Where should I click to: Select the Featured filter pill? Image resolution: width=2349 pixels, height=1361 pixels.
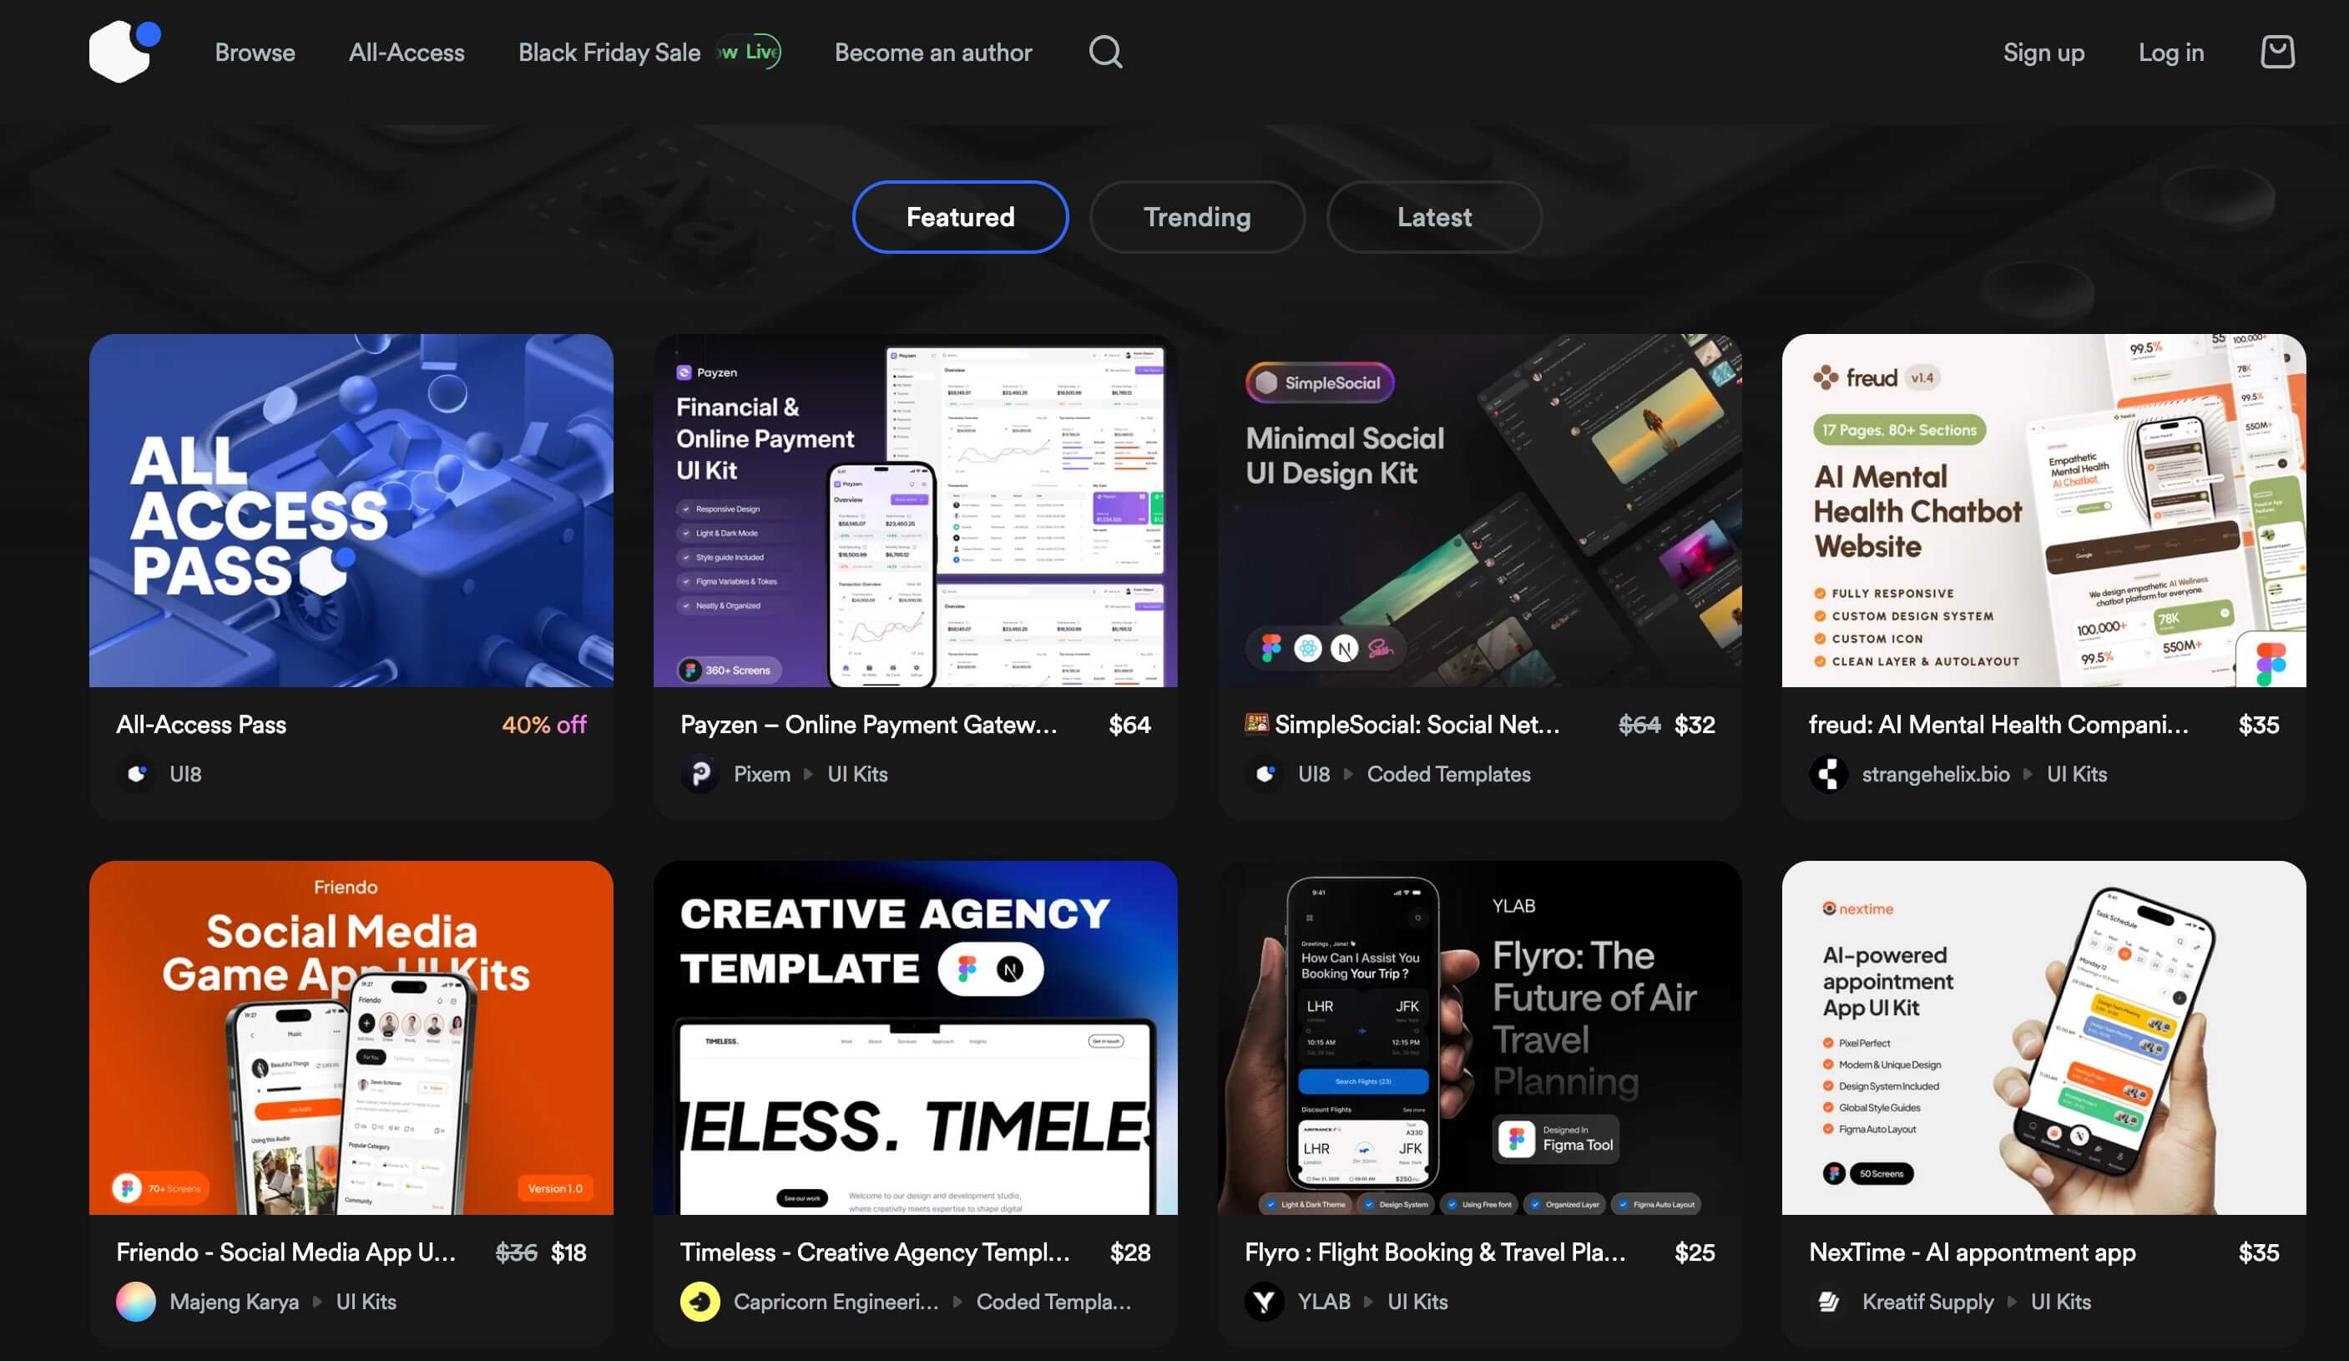[960, 217]
